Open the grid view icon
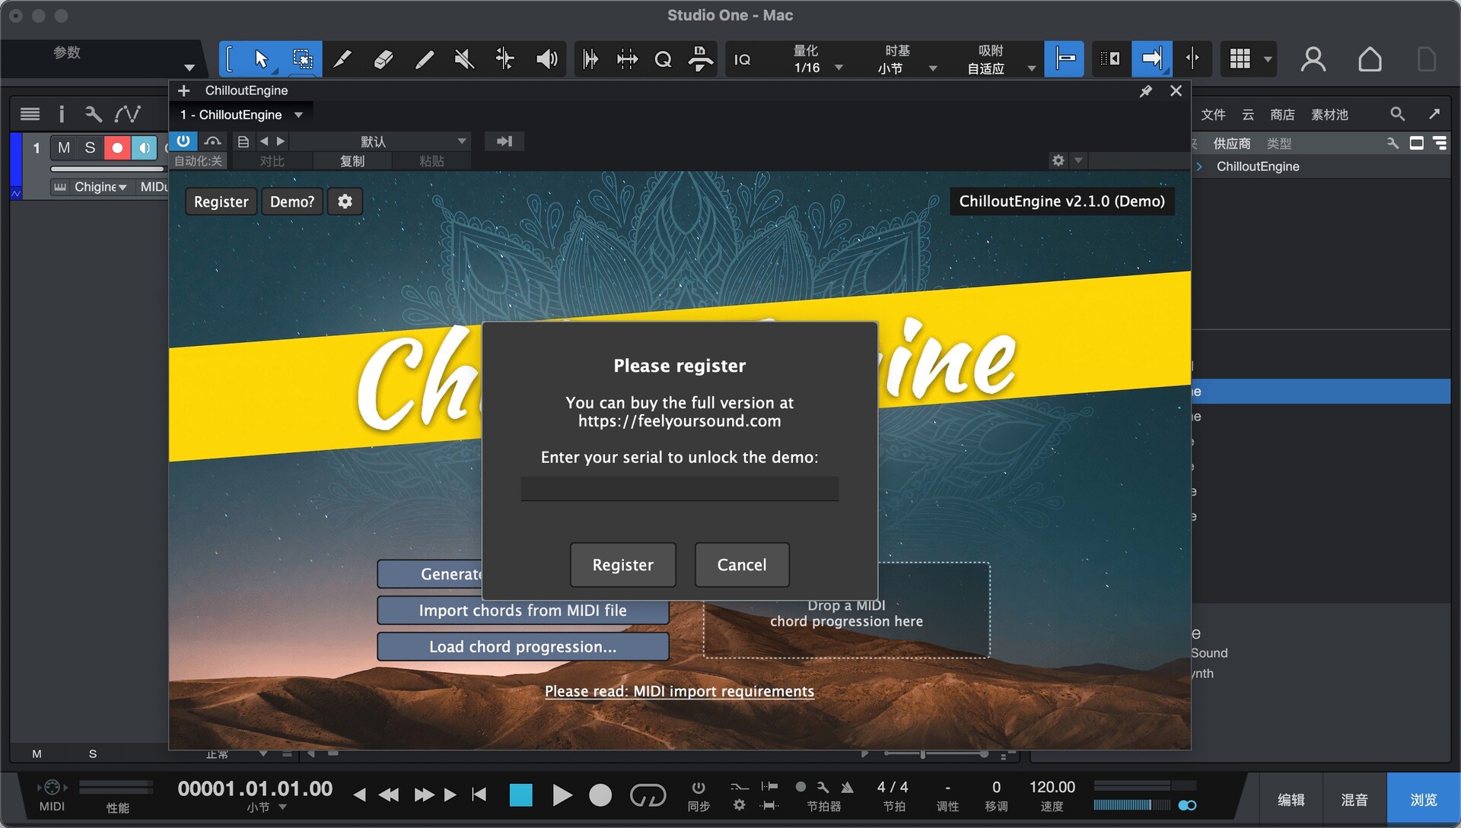The image size is (1461, 828). [1240, 59]
